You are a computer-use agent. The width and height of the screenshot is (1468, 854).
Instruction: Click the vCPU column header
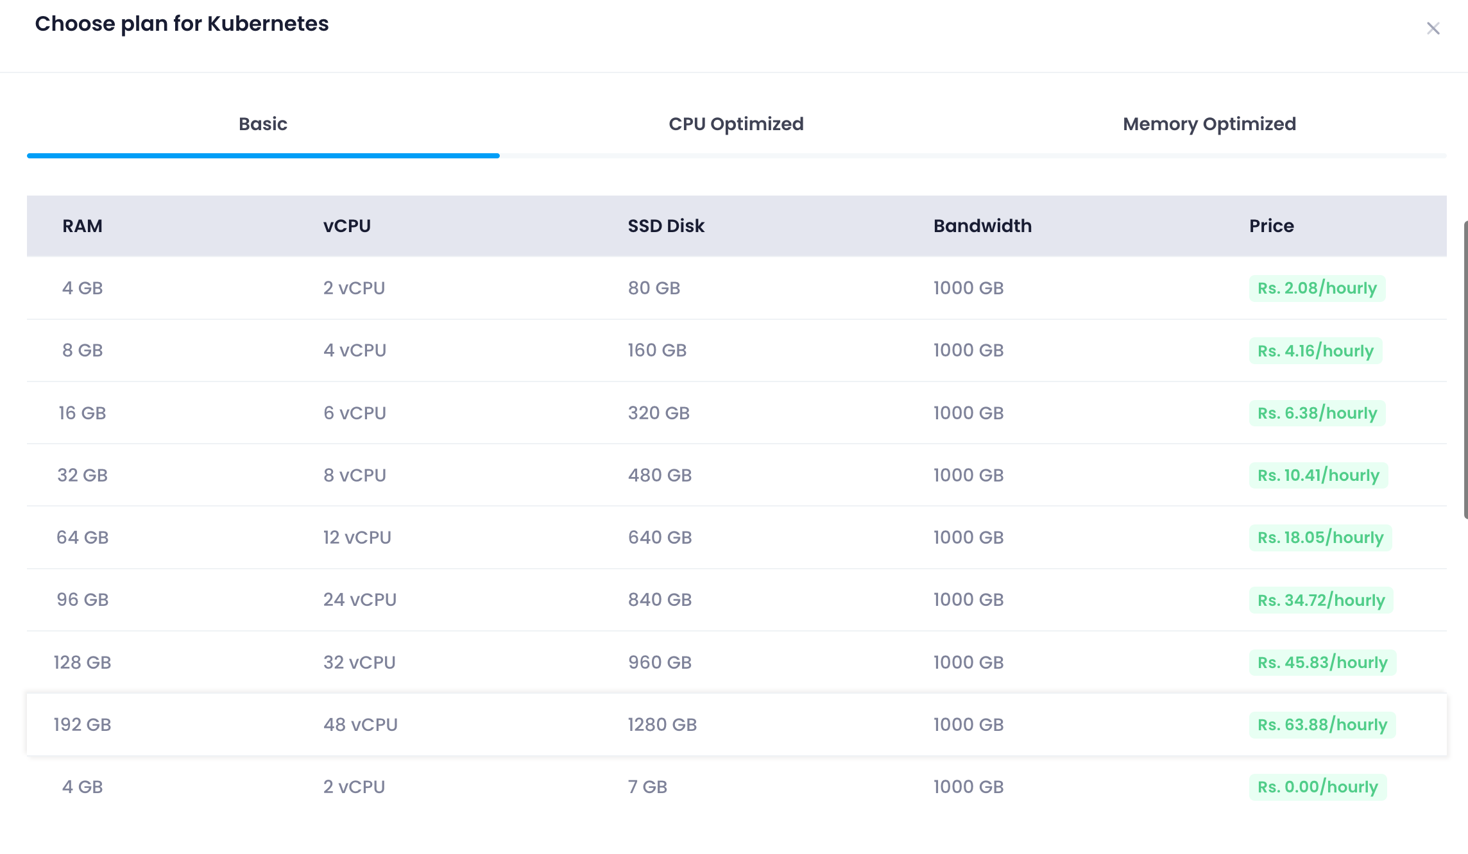[x=347, y=226]
